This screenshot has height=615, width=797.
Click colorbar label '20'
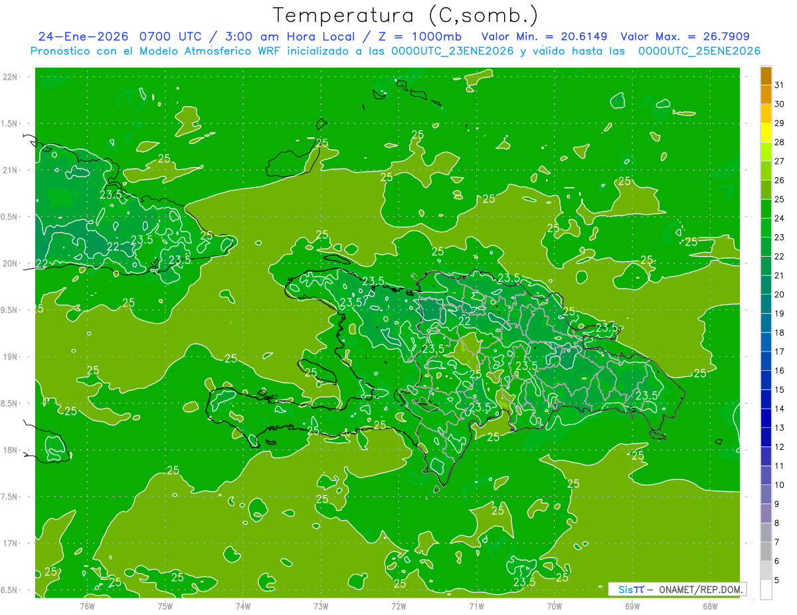tap(779, 295)
